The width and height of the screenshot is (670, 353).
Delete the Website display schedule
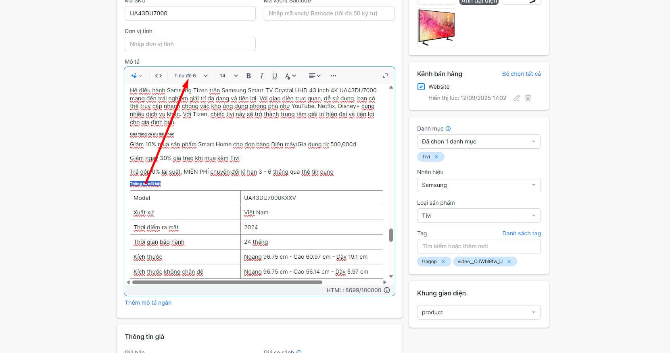528,98
